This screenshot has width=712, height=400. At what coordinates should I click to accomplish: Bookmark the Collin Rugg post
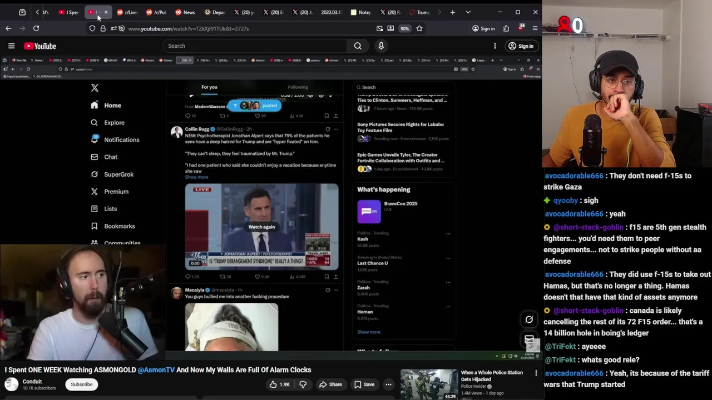pos(327,277)
